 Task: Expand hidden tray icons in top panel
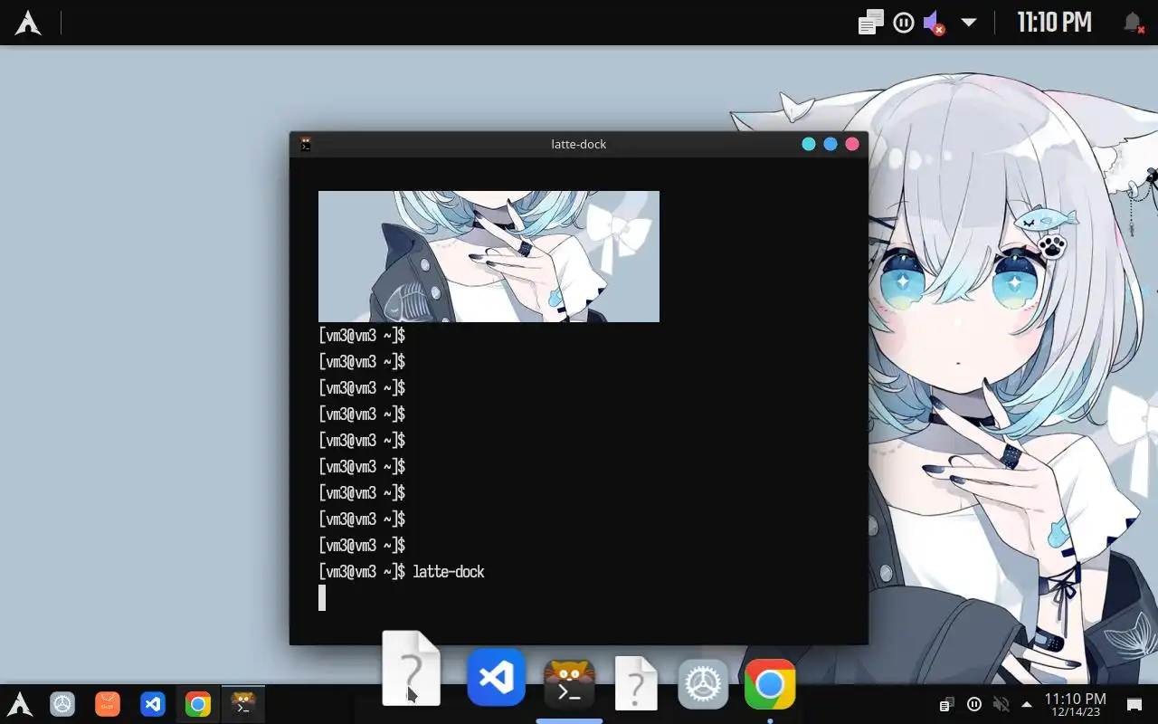(969, 23)
